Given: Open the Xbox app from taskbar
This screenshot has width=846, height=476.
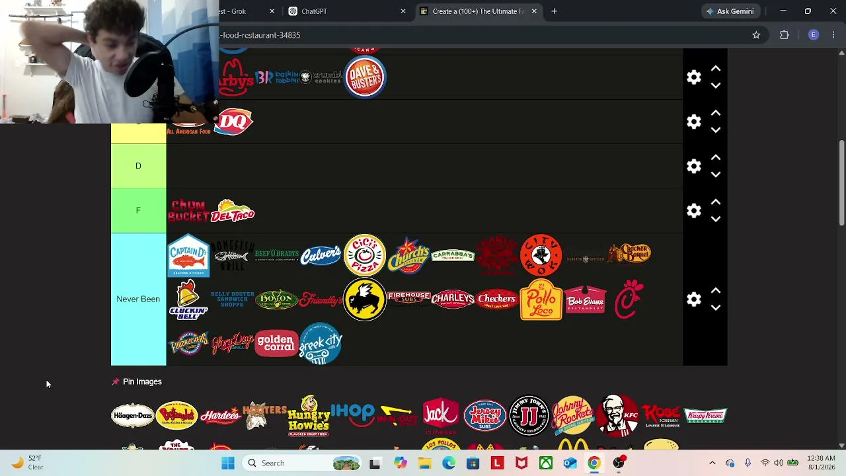Looking at the screenshot, I should point(546,463).
